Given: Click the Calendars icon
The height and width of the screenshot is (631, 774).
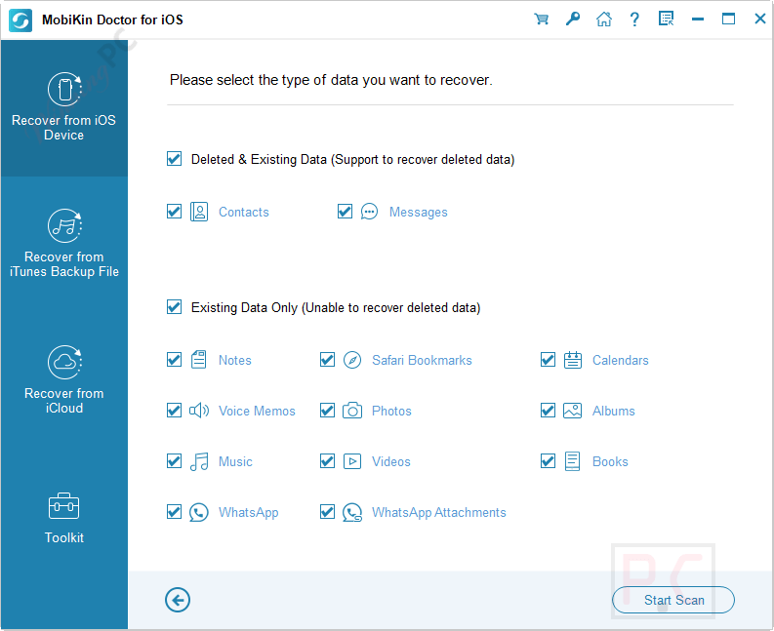Looking at the screenshot, I should coord(573,360).
